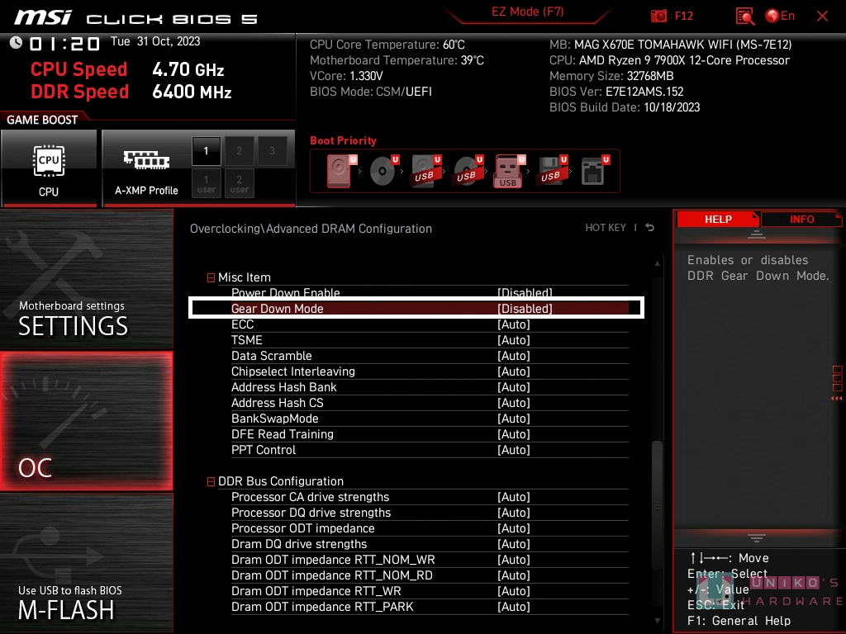
Task: Select A-XMP profile 3
Action: pos(272,151)
